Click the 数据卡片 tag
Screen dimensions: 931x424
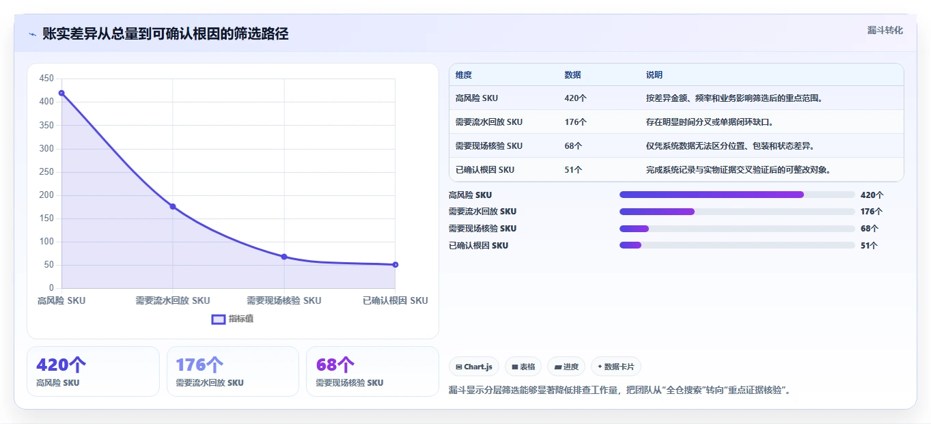[x=616, y=367]
